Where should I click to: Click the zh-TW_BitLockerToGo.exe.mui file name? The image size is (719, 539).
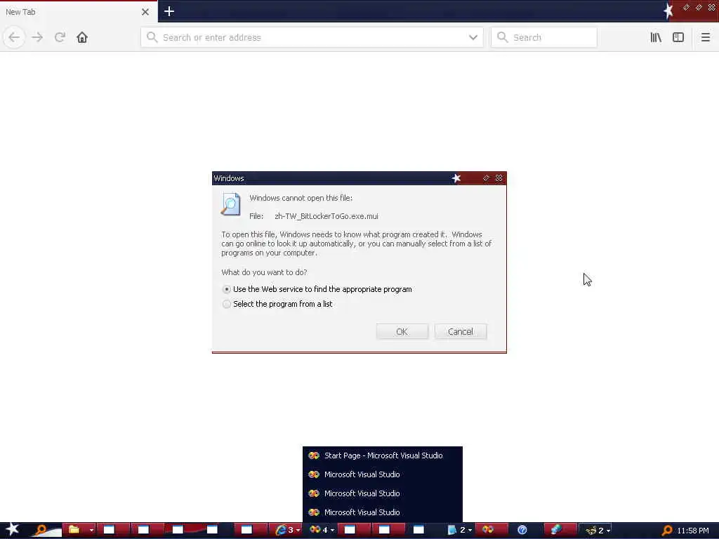[x=326, y=216]
